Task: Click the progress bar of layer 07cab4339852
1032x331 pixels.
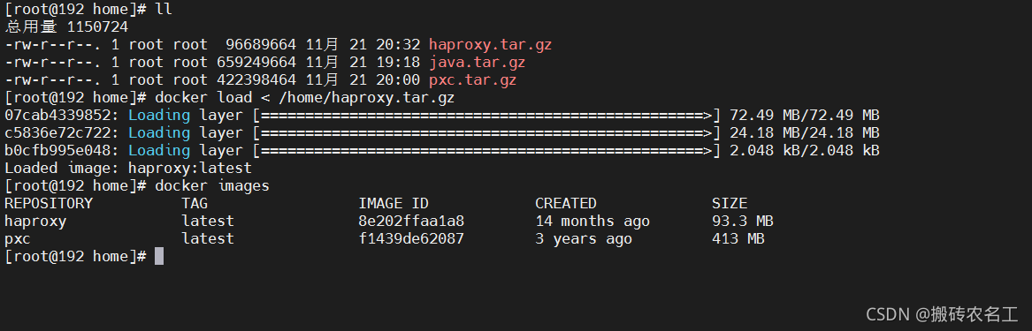Action: 486,116
